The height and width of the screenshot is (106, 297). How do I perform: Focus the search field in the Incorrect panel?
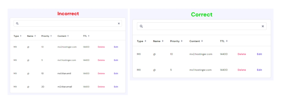pyautogui.click(x=68, y=23)
